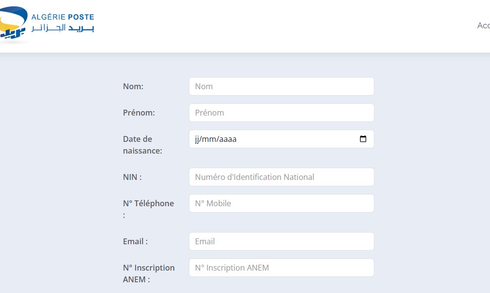This screenshot has height=293, width=490.
Task: Click the "Email :" label
Action: pyautogui.click(x=135, y=241)
